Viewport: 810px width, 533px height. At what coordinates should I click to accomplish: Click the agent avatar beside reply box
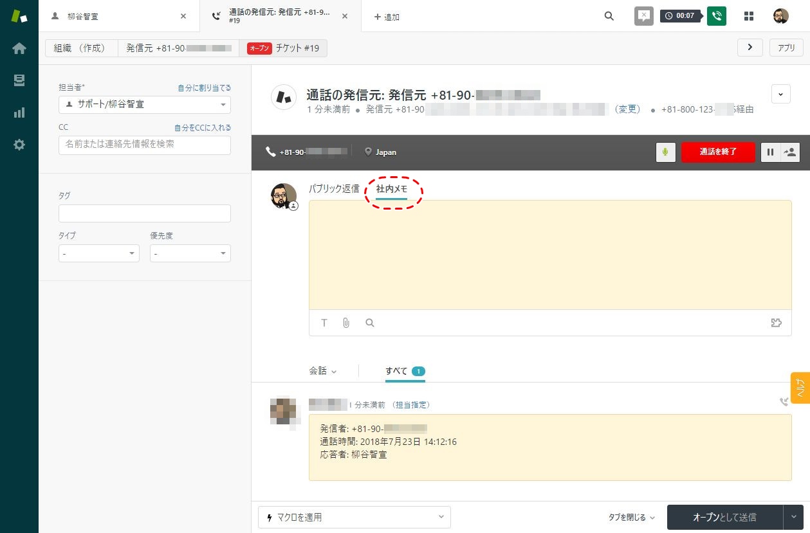point(284,196)
